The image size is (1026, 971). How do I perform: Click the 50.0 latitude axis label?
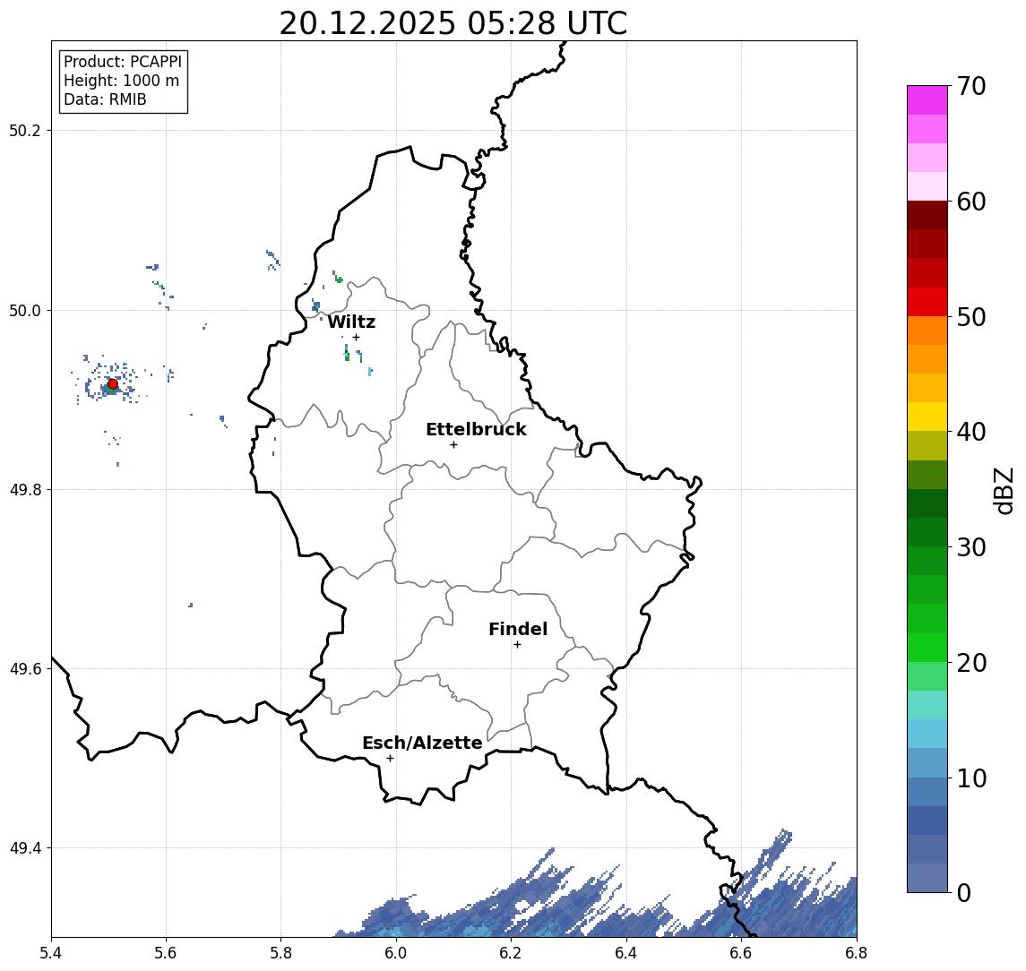coord(25,310)
